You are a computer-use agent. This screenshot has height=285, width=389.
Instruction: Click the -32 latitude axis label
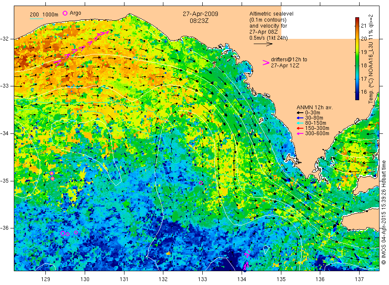click(4, 39)
